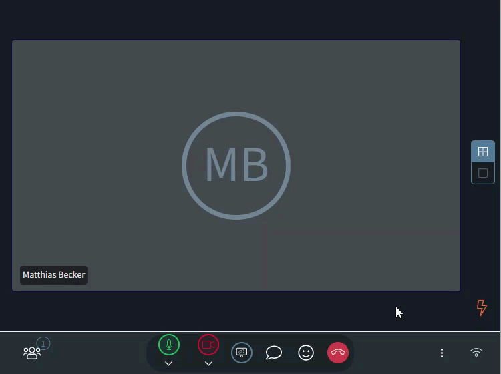This screenshot has width=501, height=374.
Task: Click the orange lightning bolt icon
Action: click(x=482, y=307)
